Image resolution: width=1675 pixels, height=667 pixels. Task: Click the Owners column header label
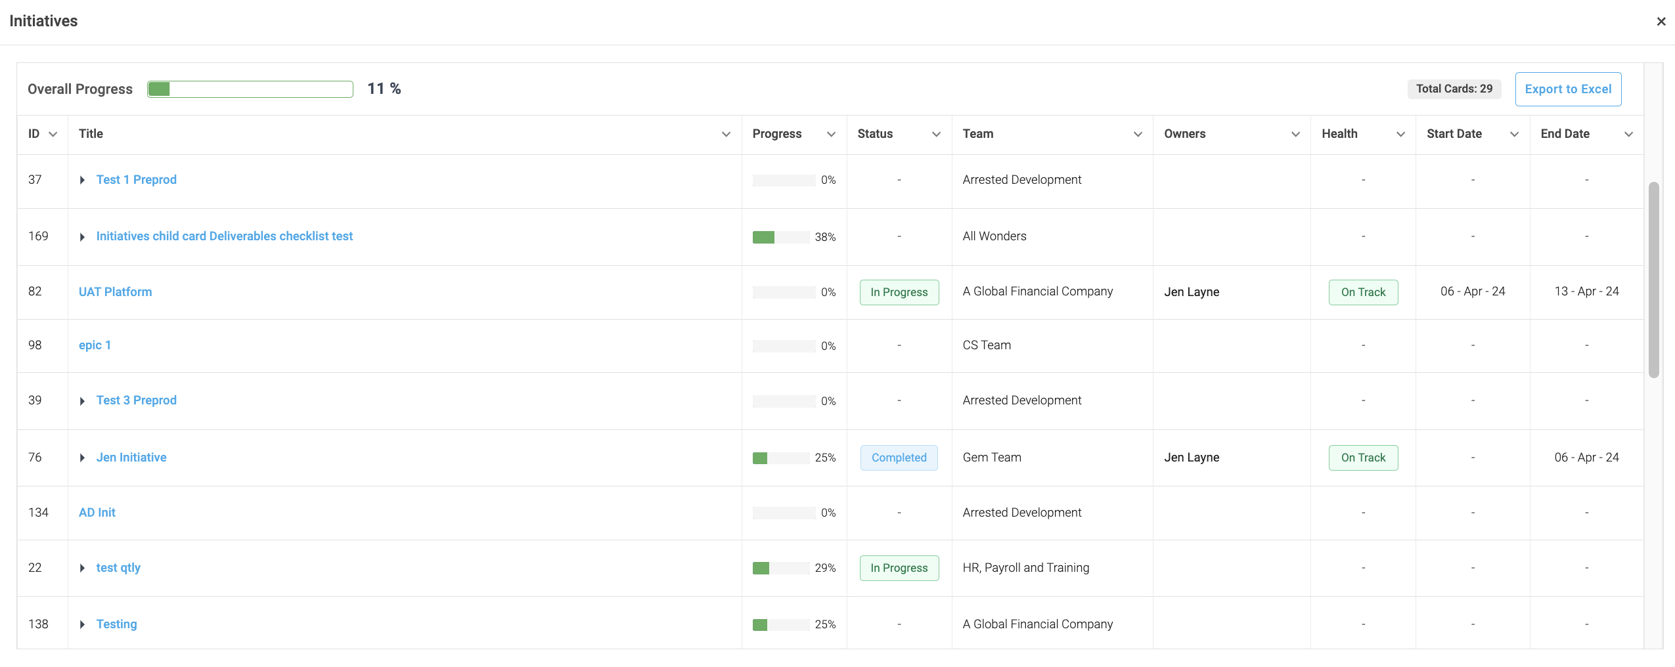[1185, 134]
